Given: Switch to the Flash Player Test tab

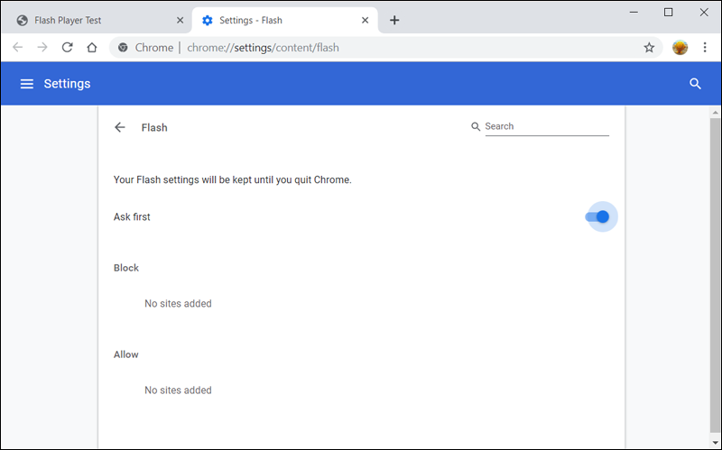Looking at the screenshot, I should pos(90,21).
